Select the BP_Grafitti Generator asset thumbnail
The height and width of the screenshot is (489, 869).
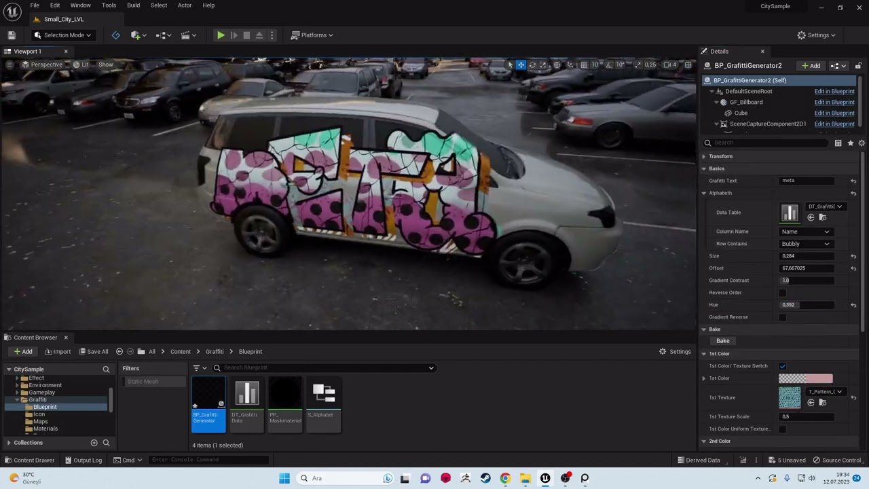(x=208, y=404)
